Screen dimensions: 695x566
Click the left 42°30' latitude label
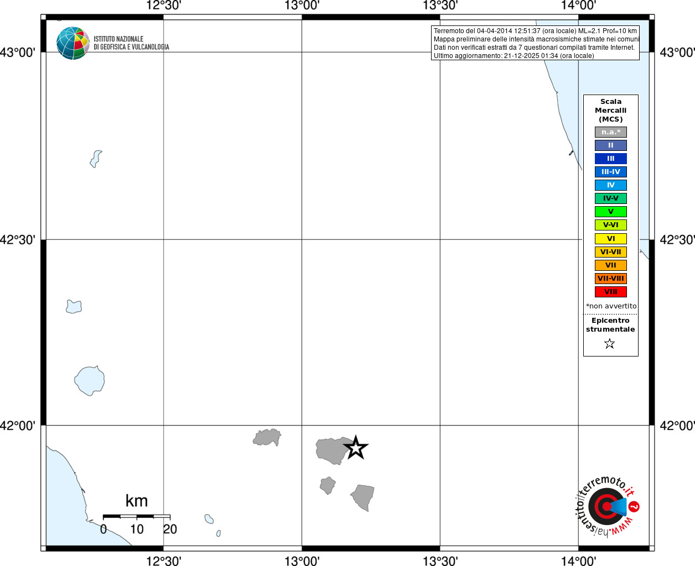18,239
